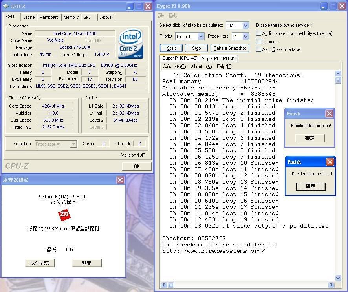The width and height of the screenshot is (348, 292).
Task: Open the Processors count dropdown
Action: [245, 36]
